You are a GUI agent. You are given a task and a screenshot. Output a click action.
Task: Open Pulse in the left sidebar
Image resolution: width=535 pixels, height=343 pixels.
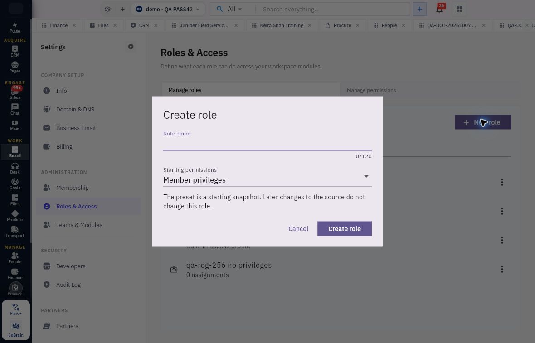(x=15, y=27)
